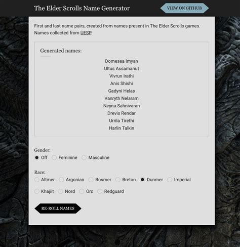Image resolution: width=240 pixels, height=247 pixels.
Task: Click the Race label
Action: [x=40, y=172]
